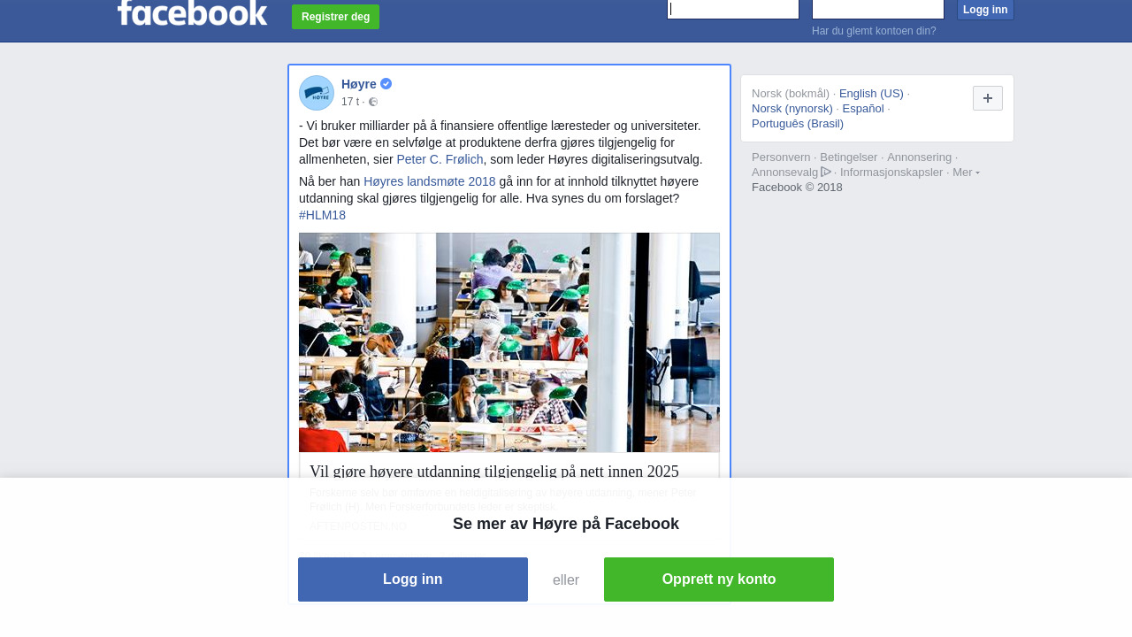Screen dimensions: 1132x637
Task: Open the Personvern footer link
Action: [x=781, y=157]
